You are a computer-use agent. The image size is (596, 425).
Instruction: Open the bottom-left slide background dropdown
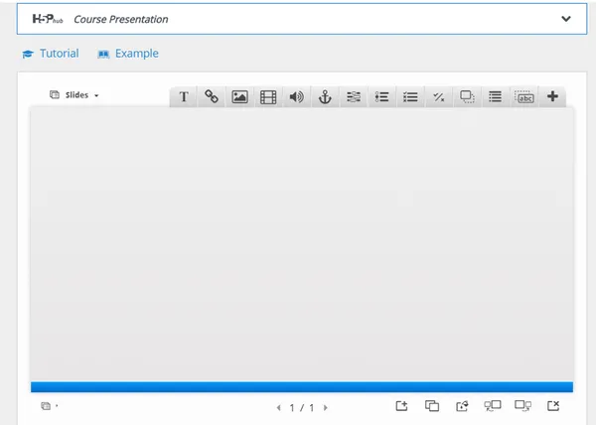click(x=49, y=406)
